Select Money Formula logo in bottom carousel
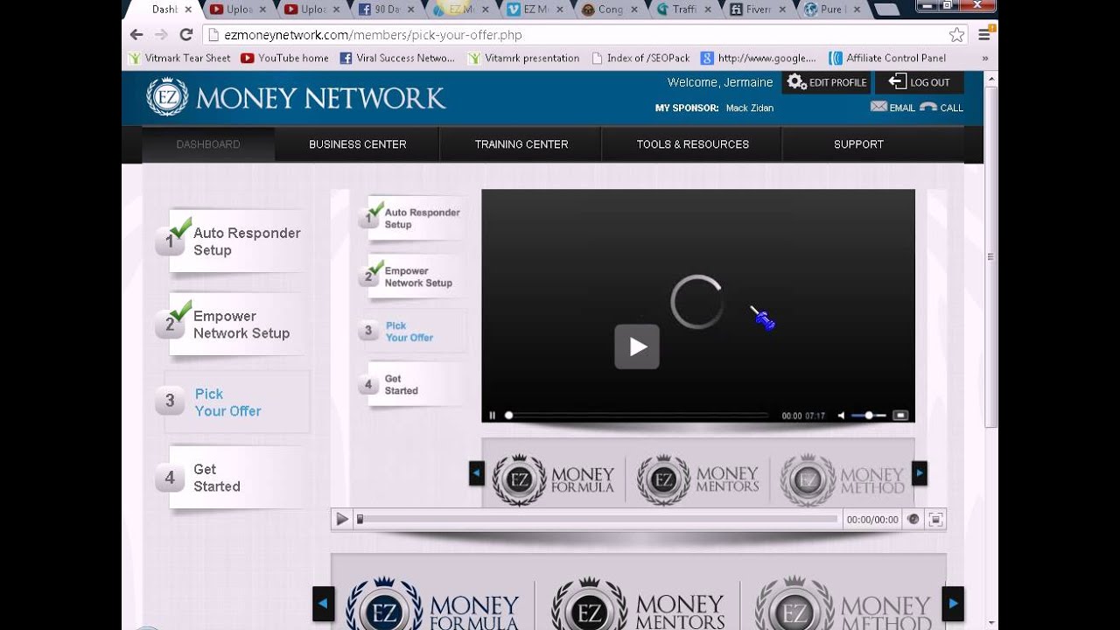 pyautogui.click(x=433, y=604)
